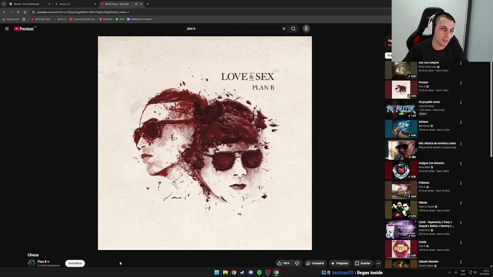Viewport: 493px width, 277px height.
Task: Open the Plan B channel name link
Action: tap(42, 262)
